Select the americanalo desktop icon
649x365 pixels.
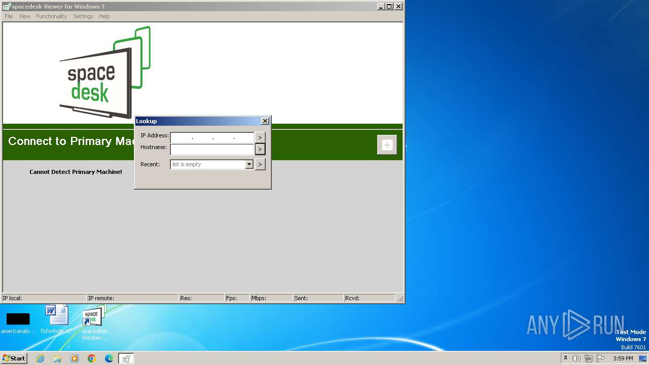tap(18, 323)
